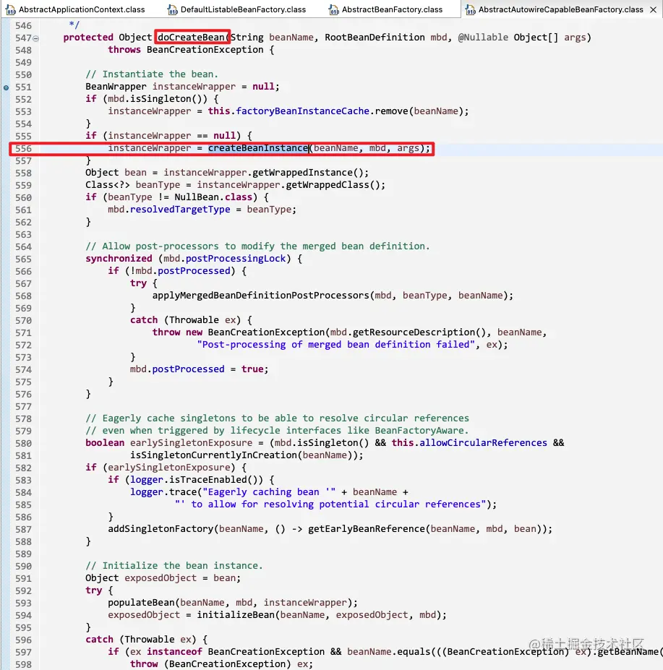Click the BeanCreationException in the throws clause
The width and height of the screenshot is (663, 670).
coord(205,50)
